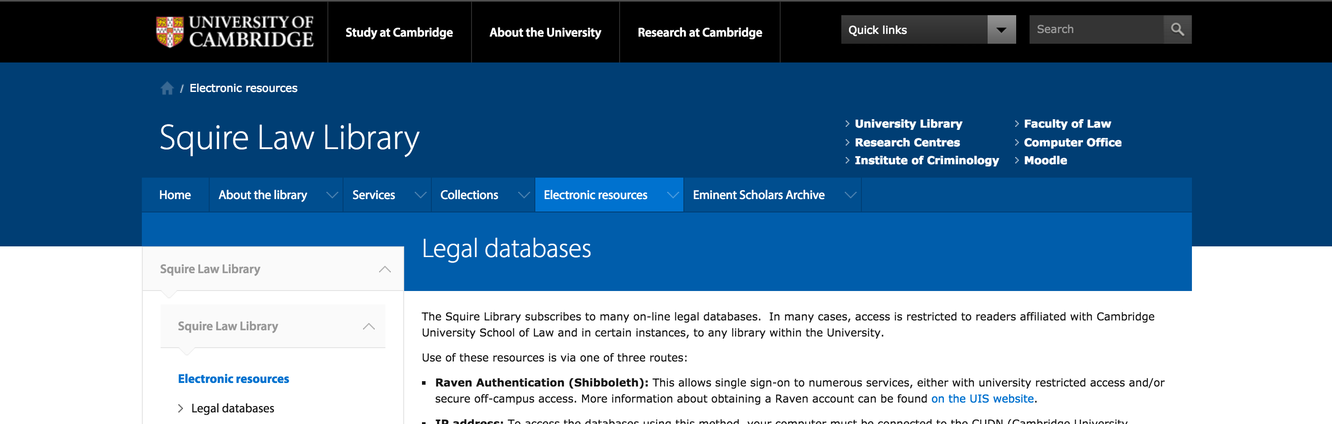Screen dimensions: 1332x424
Task: Open the Computer Office link
Action: 1072,143
